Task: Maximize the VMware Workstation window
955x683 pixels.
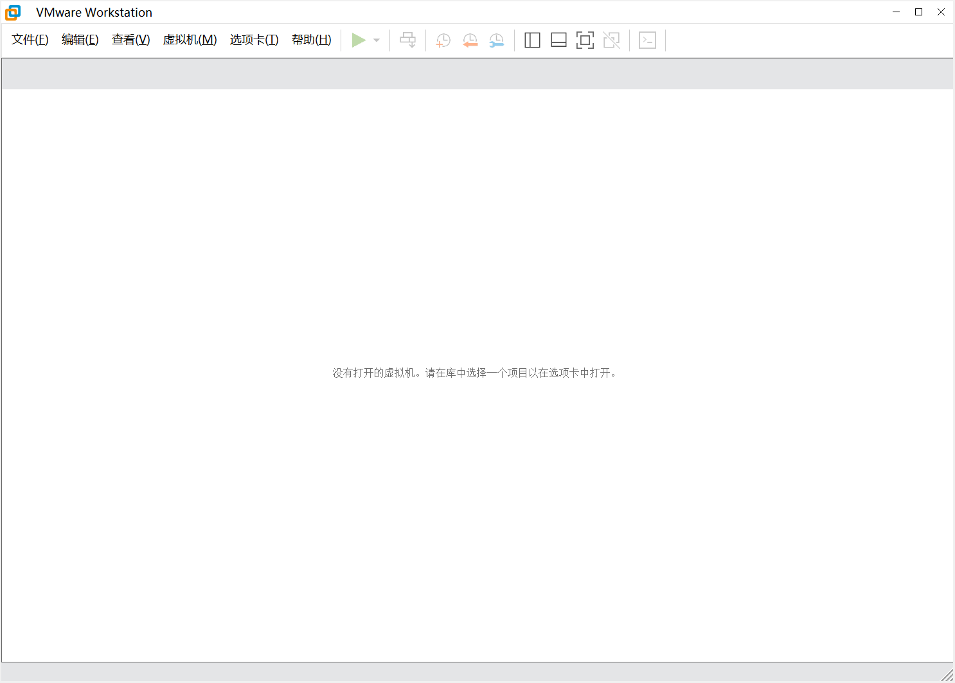Action: (919, 12)
